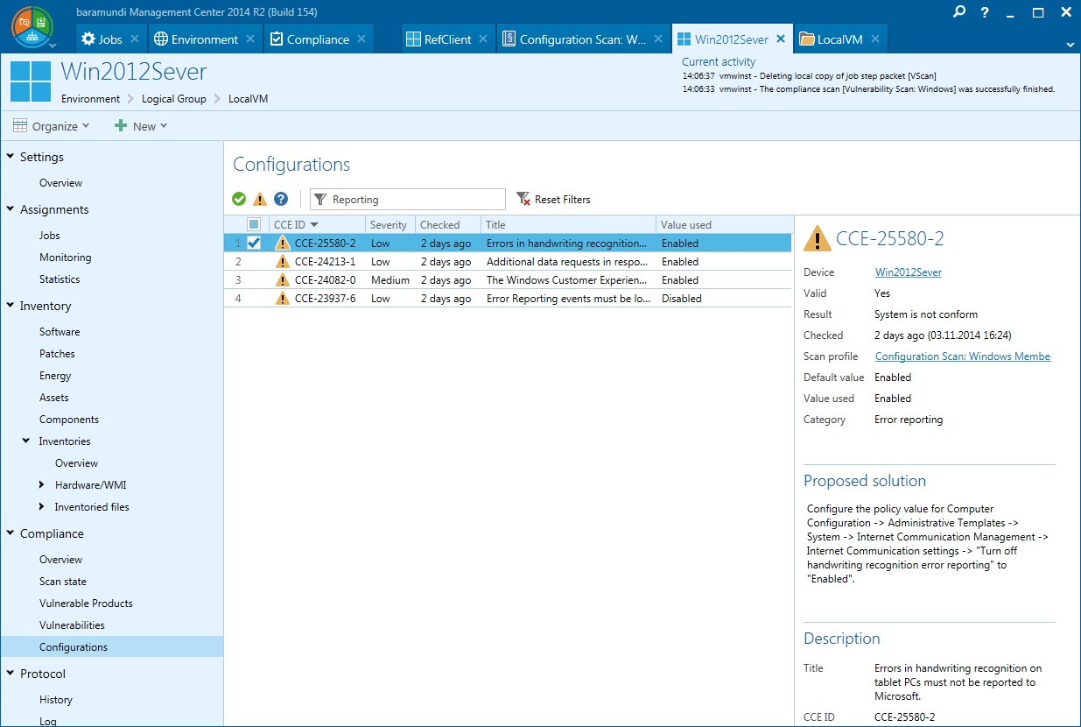Select Patches under Inventory
The height and width of the screenshot is (727, 1081).
tap(57, 354)
